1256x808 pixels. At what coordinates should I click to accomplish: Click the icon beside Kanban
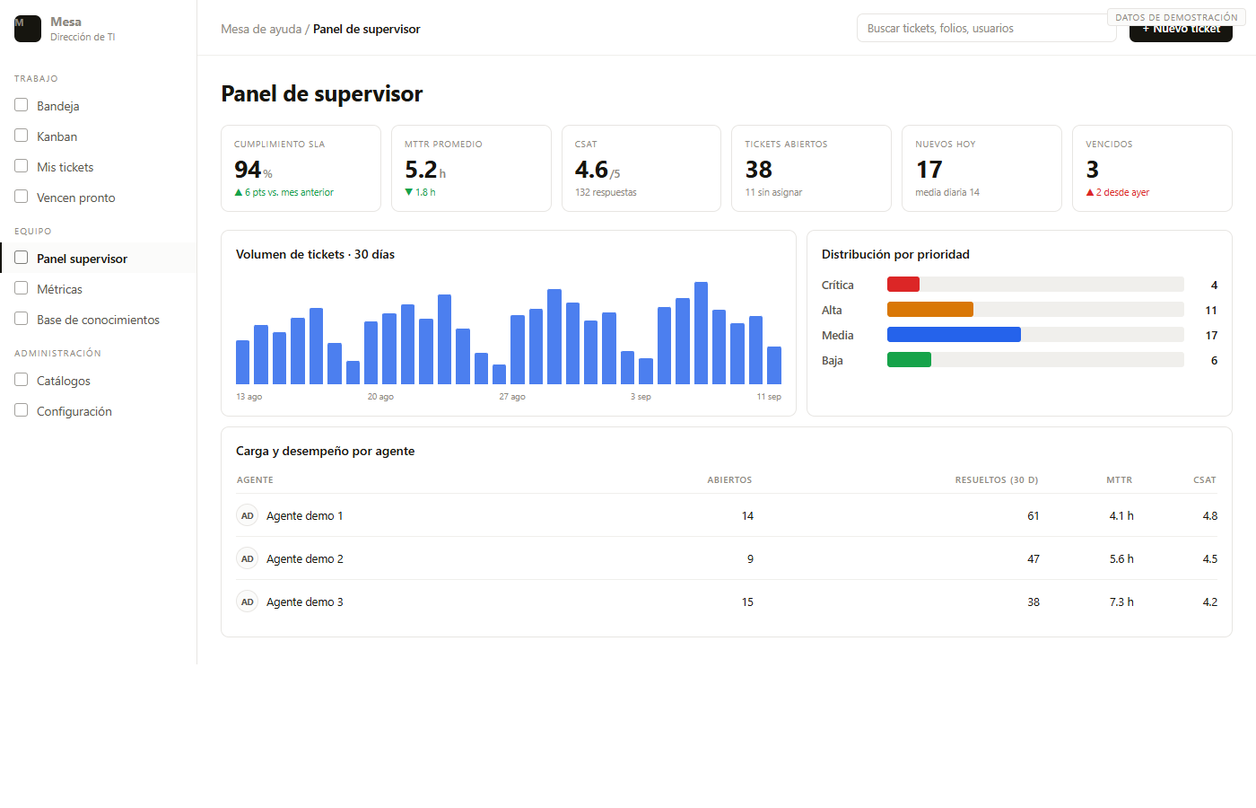click(22, 136)
